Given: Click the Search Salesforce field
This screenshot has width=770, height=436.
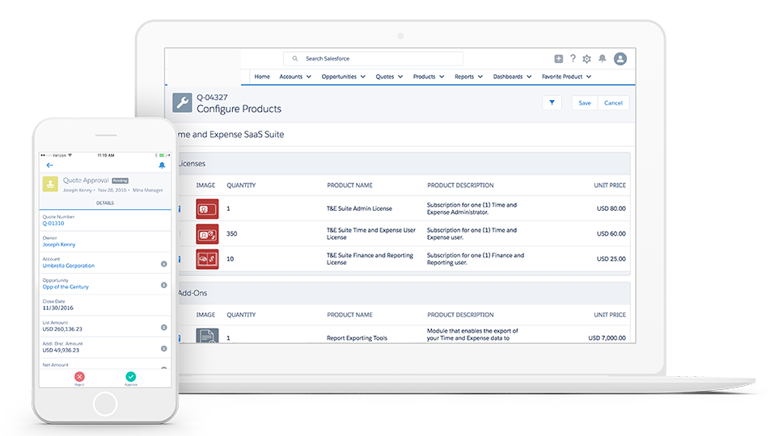Looking at the screenshot, I should click(373, 58).
